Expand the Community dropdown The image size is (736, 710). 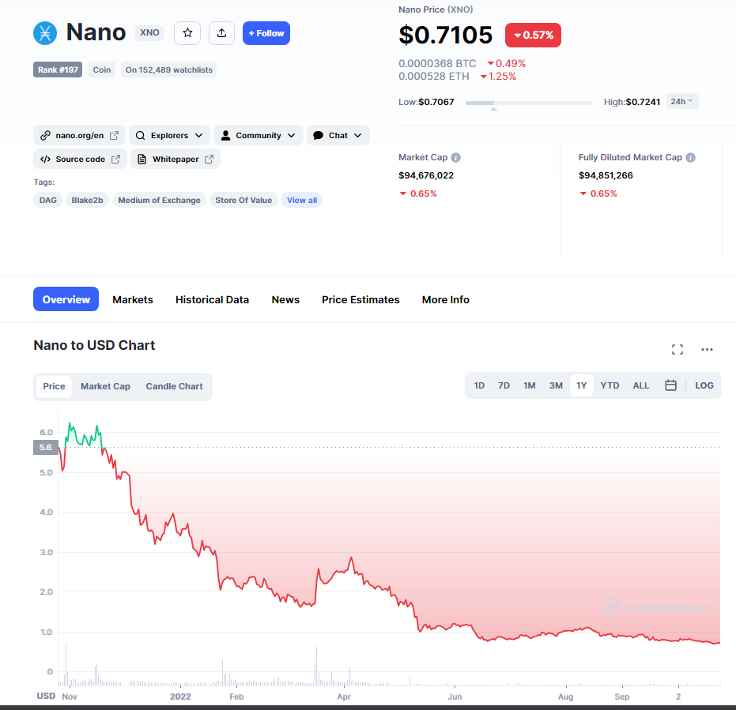click(259, 136)
